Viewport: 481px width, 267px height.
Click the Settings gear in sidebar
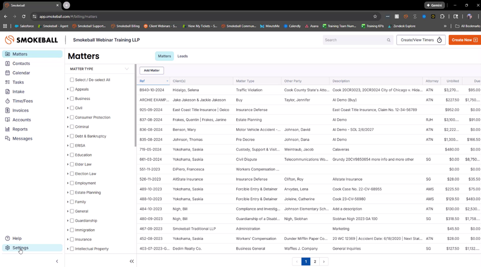tap(7, 248)
